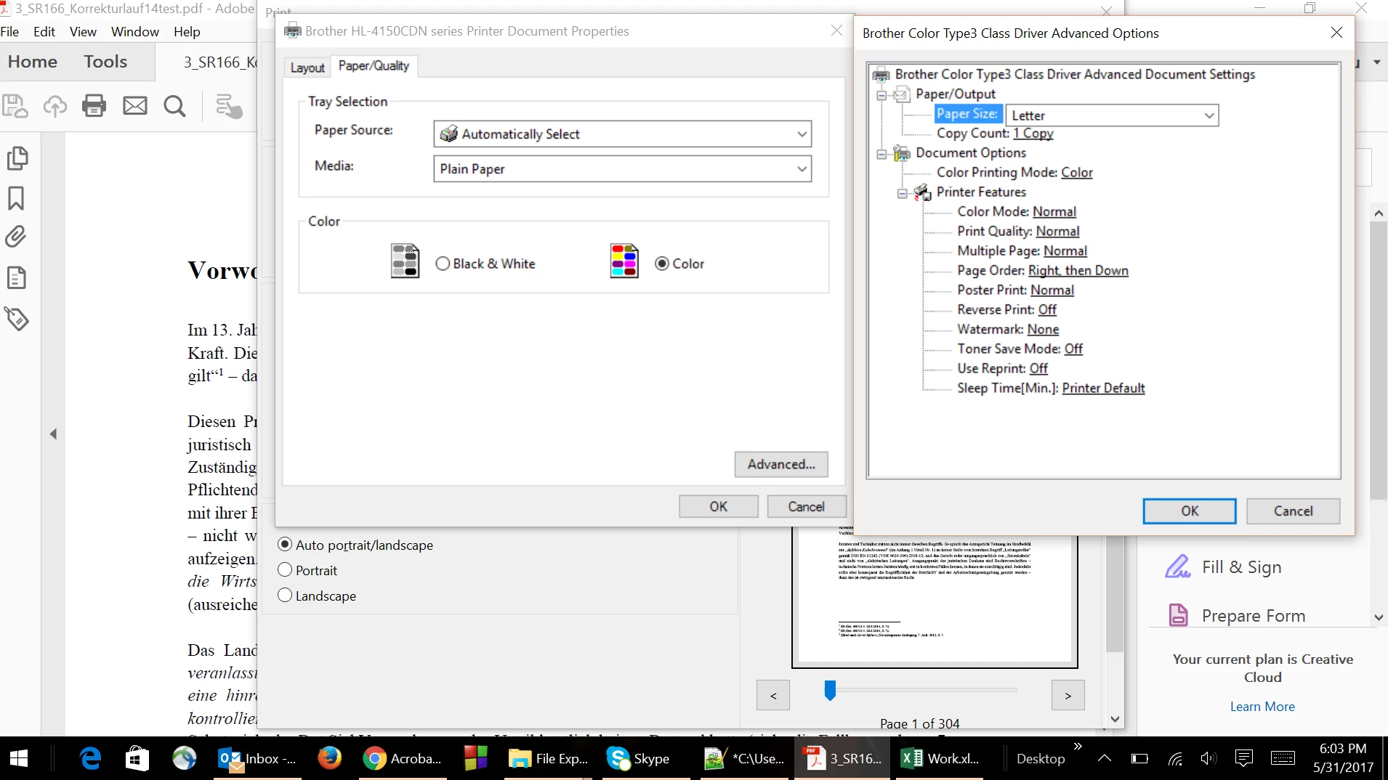
Task: Open the bookmarks sidebar icon
Action: coord(16,198)
